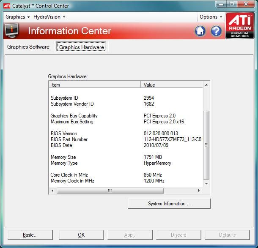Click the horizontal scrollbar thumb
The height and width of the screenshot is (248, 258).
tap(110, 191)
